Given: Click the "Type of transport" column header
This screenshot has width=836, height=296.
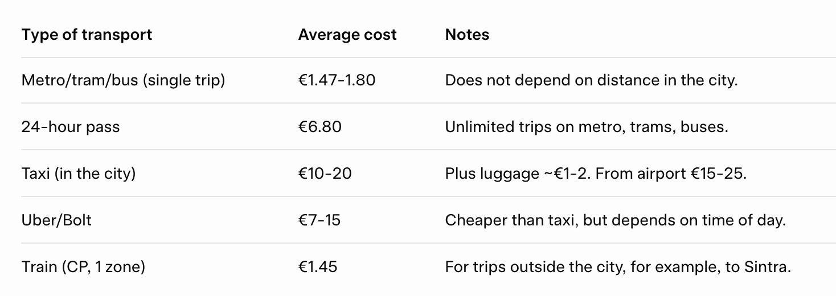Looking at the screenshot, I should click(x=87, y=35).
